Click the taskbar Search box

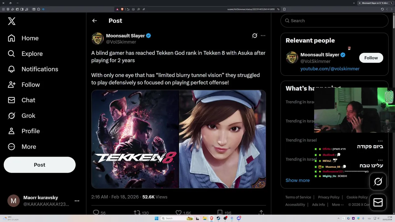point(177,218)
